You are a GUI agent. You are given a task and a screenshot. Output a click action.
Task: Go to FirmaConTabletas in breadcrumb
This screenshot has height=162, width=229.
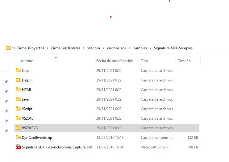[66, 48]
